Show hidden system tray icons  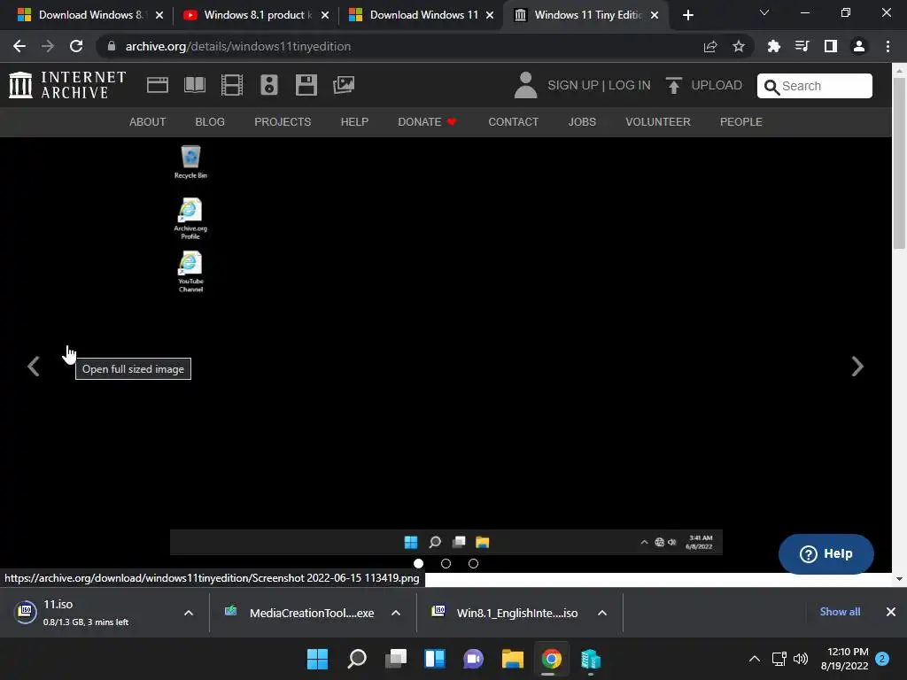755,659
